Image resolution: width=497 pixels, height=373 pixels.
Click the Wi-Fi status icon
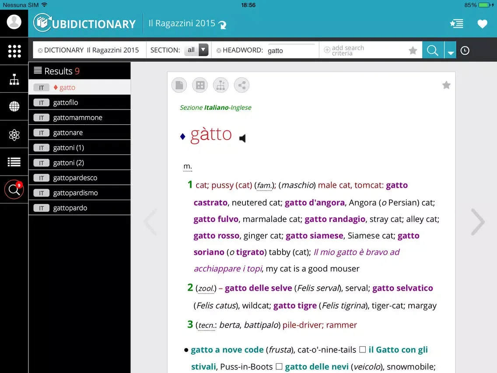44,5
